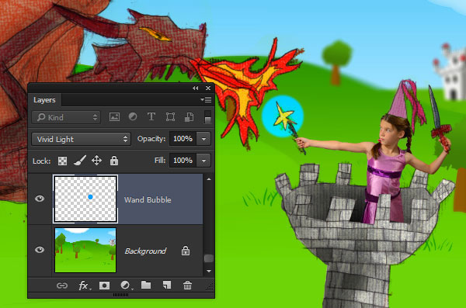Filter layers by adjustment layers icon
Screen dimensions: 466x308
133,116
